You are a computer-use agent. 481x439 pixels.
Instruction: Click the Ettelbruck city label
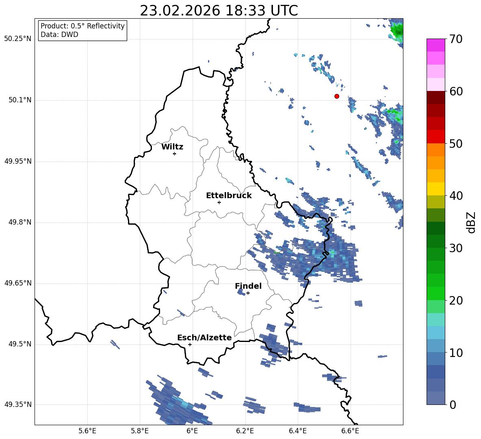(x=229, y=196)
